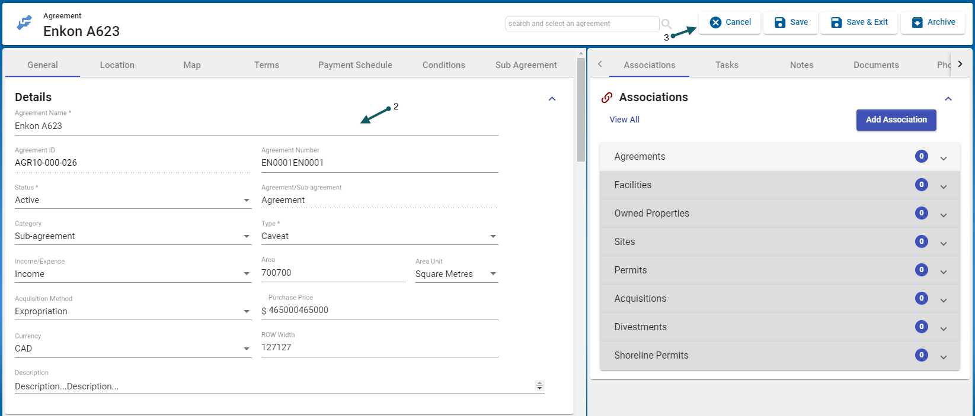Image resolution: width=975 pixels, height=416 pixels.
Task: Open the Status dropdown
Action: (247, 201)
